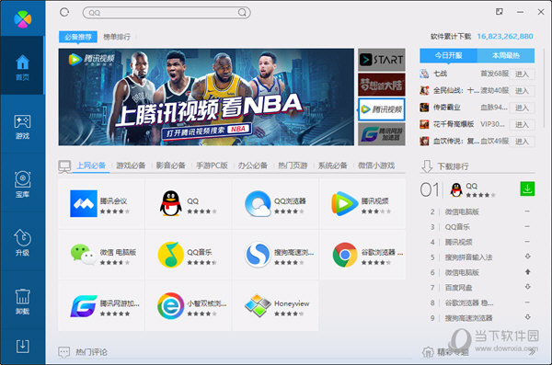Click the NBA 腾讯视频 main banner
This screenshot has width=552, height=365.
click(206, 97)
